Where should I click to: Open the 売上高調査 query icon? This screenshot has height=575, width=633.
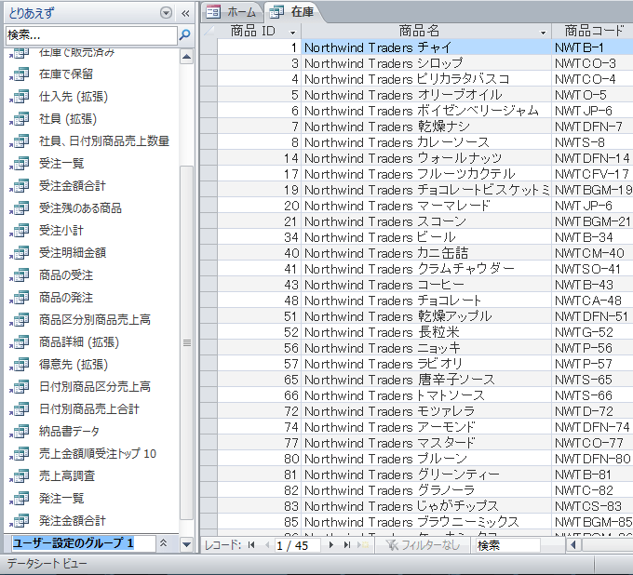[20, 476]
